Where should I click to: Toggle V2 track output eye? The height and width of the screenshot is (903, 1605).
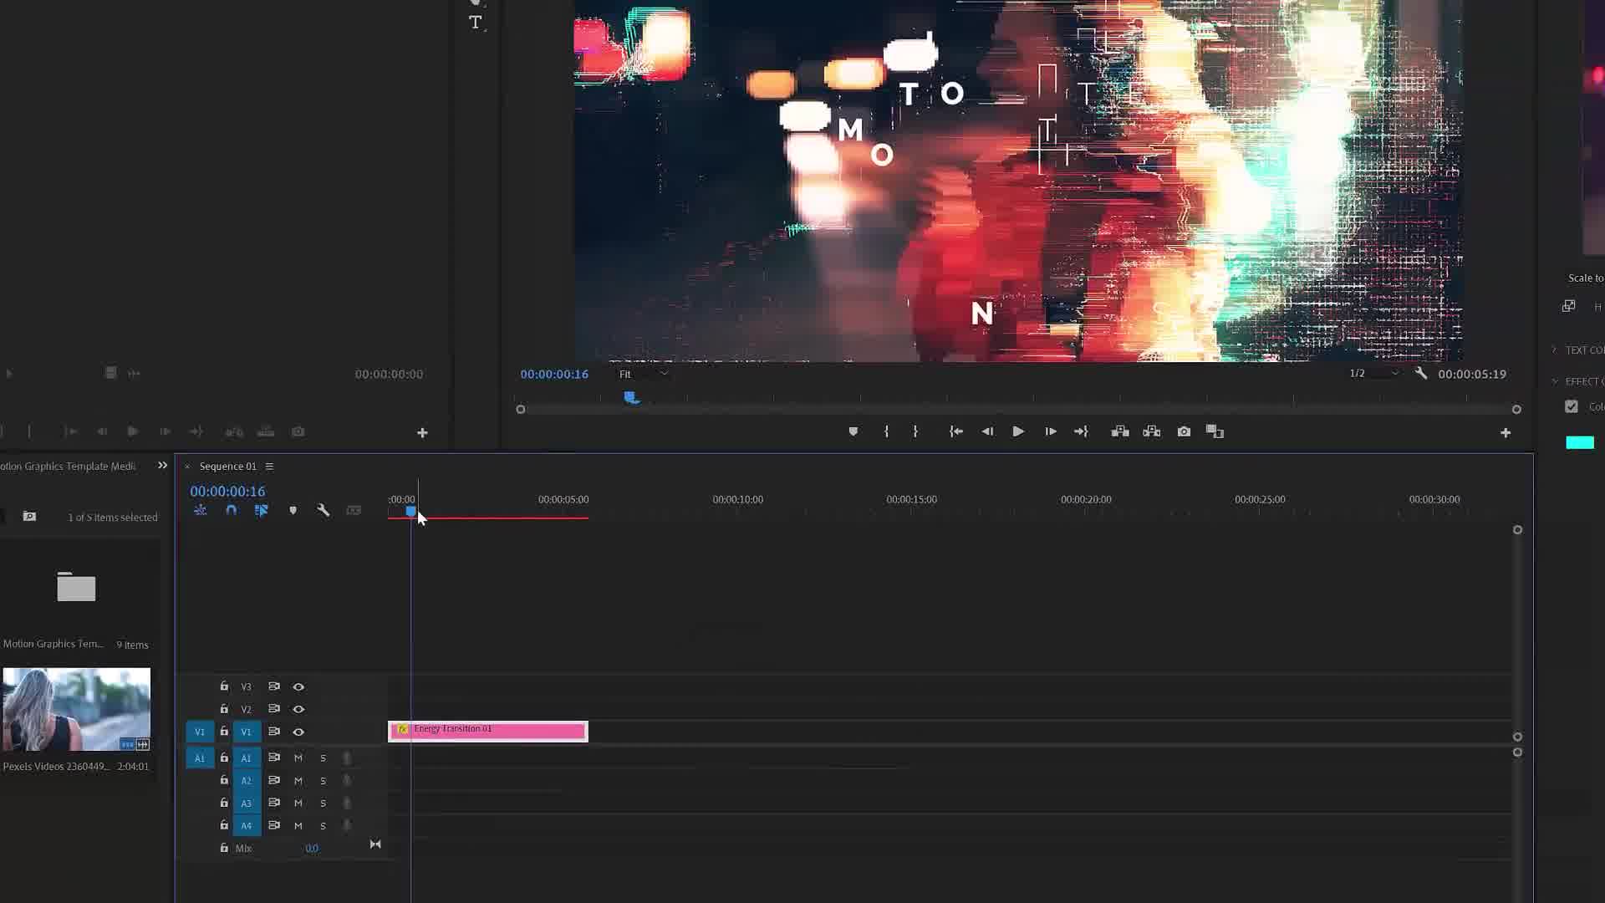tap(298, 709)
